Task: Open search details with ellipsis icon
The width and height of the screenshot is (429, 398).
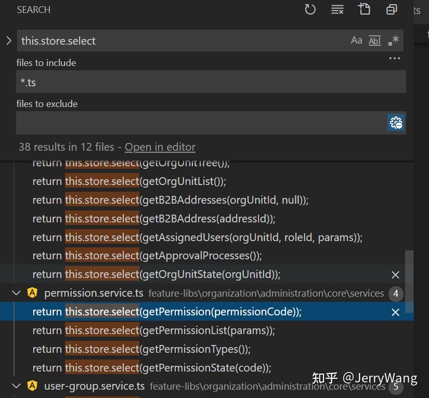Action: (x=394, y=58)
